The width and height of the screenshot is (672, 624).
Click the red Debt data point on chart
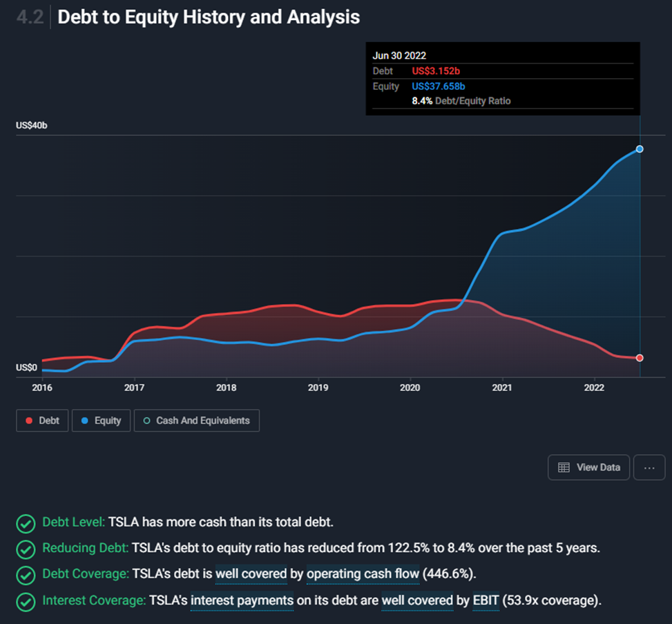click(x=640, y=358)
